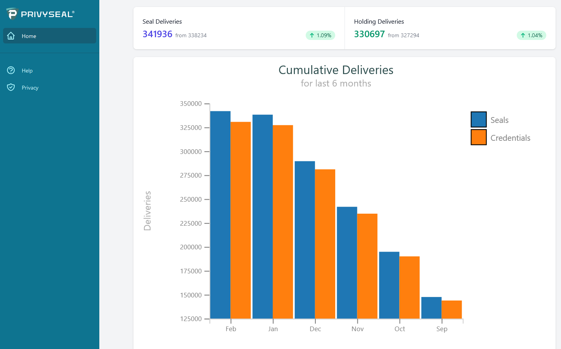Click the up arrow in 1.09% badge

312,35
